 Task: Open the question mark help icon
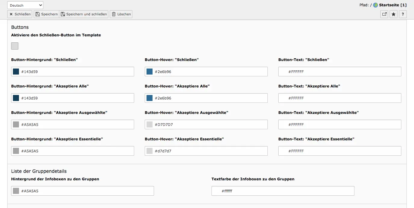point(403,14)
